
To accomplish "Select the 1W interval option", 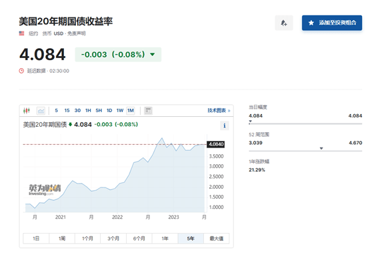I will (x=120, y=111).
